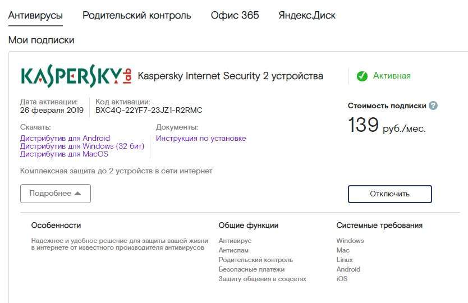The width and height of the screenshot is (468, 303).
Task: Collapse details with the Подробнее button
Action: [x=56, y=194]
